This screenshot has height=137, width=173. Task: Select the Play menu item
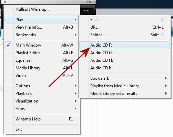(x=41, y=20)
